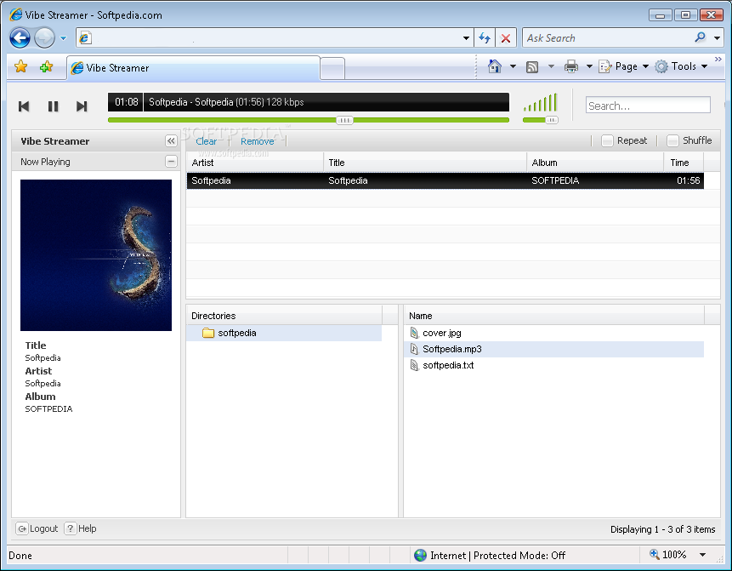
Task: Click the volume level bars indicator
Action: coord(540,102)
